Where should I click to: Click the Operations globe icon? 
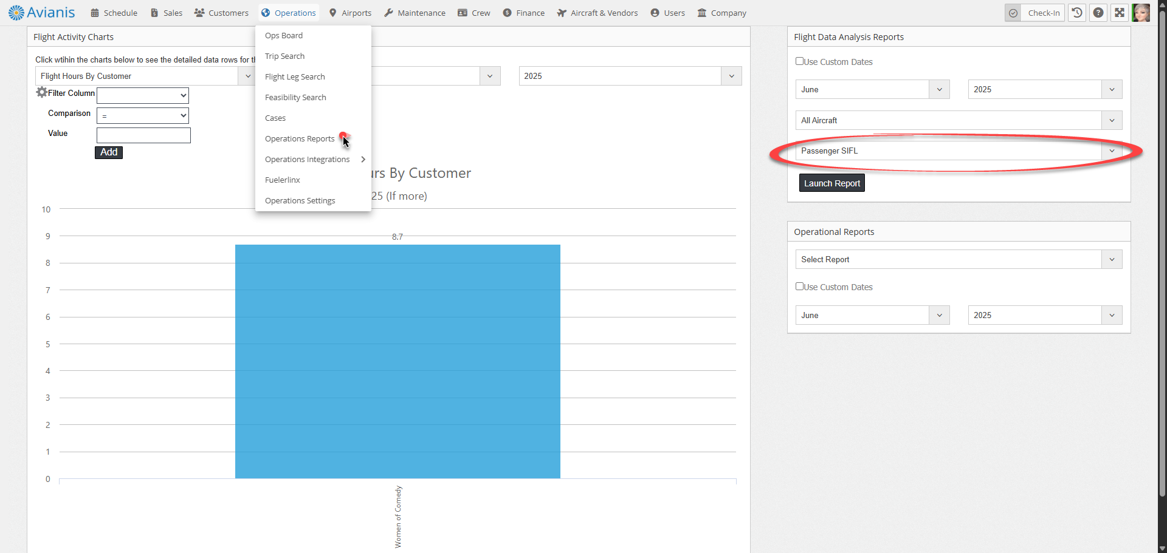coord(266,13)
